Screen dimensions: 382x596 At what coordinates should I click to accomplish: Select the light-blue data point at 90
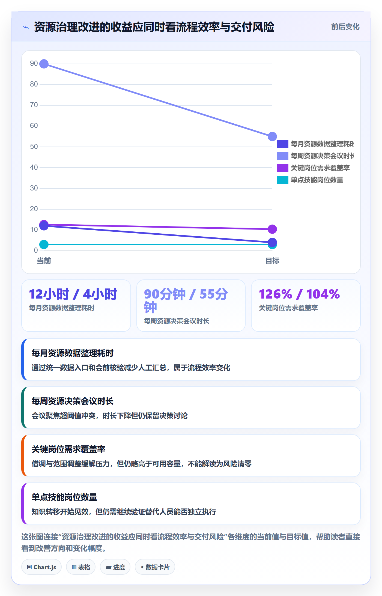[x=44, y=64]
